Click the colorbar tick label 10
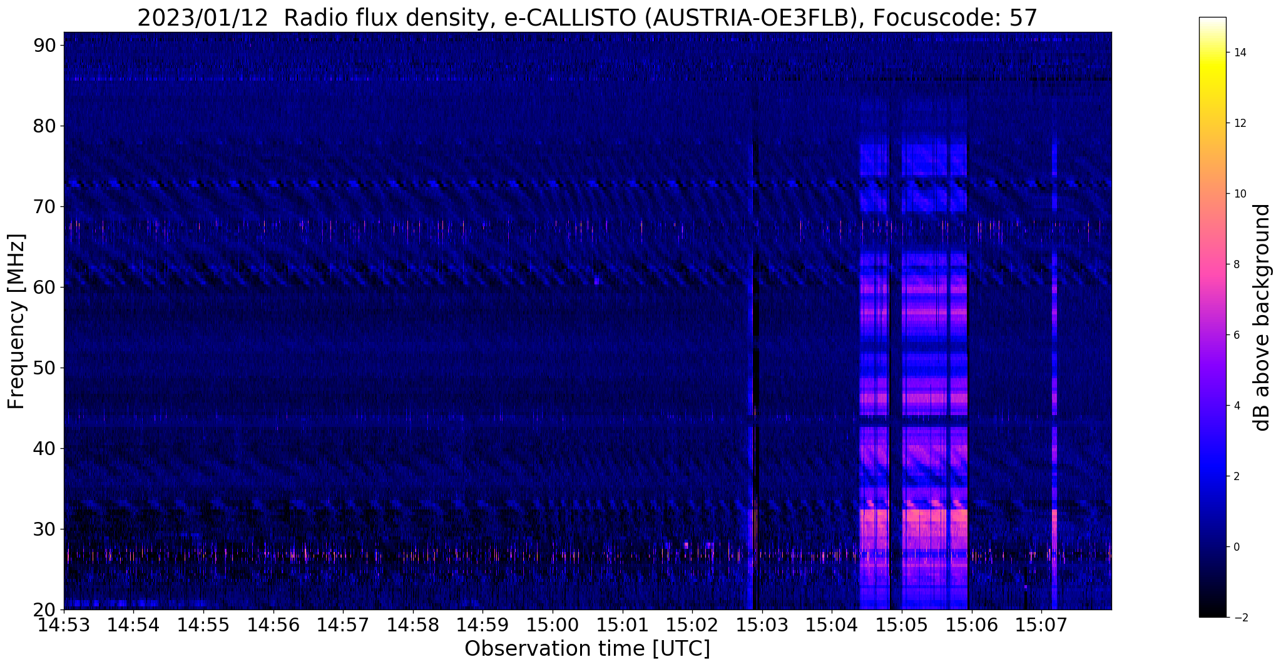Screen dimensions: 1281x667 pyautogui.click(x=1239, y=194)
